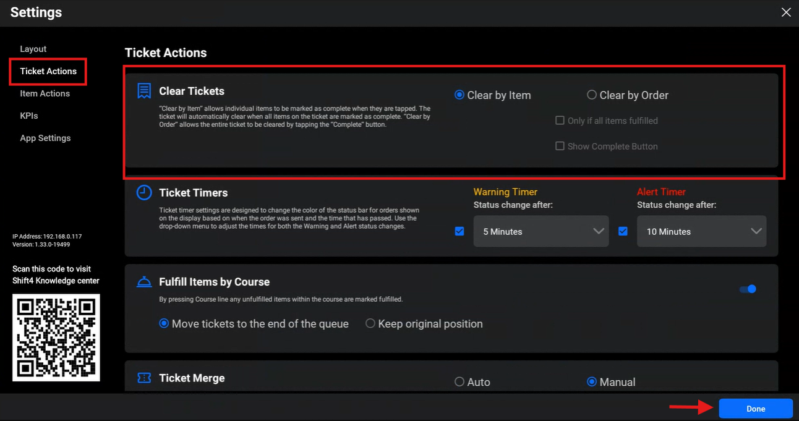Select the Clear by Order radio button

pyautogui.click(x=592, y=95)
